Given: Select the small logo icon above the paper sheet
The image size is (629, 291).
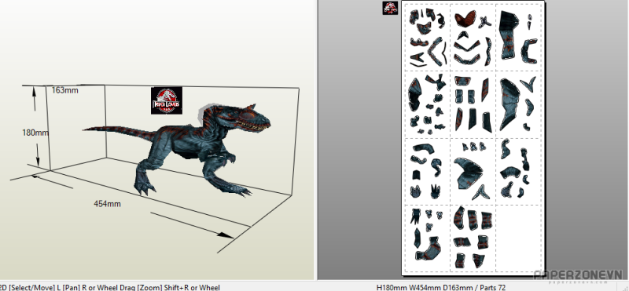Looking at the screenshot, I should 390,8.
